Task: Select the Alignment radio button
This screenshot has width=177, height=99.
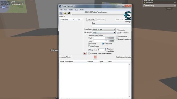Action: [106, 49]
